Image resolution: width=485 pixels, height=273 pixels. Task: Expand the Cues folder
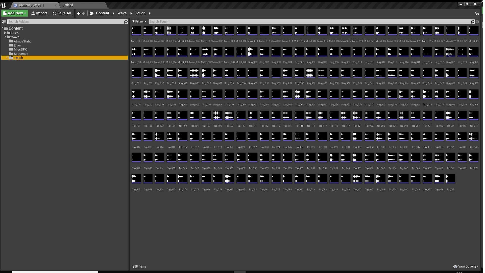click(x=5, y=33)
